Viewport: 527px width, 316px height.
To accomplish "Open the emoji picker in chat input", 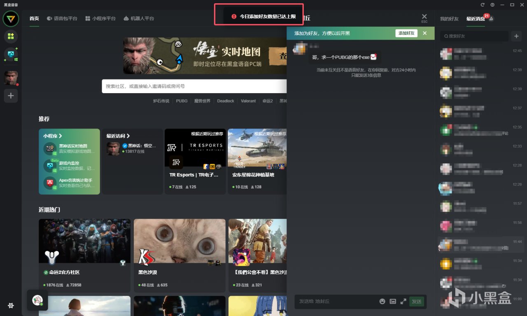I will click(382, 301).
